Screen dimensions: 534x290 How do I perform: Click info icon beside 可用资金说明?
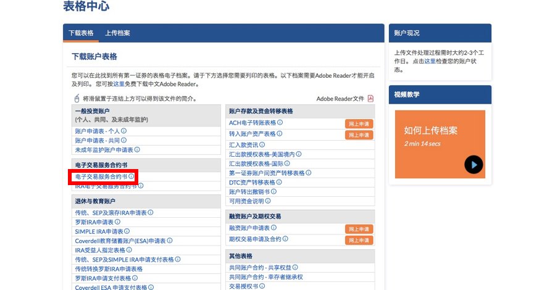pos(267,201)
